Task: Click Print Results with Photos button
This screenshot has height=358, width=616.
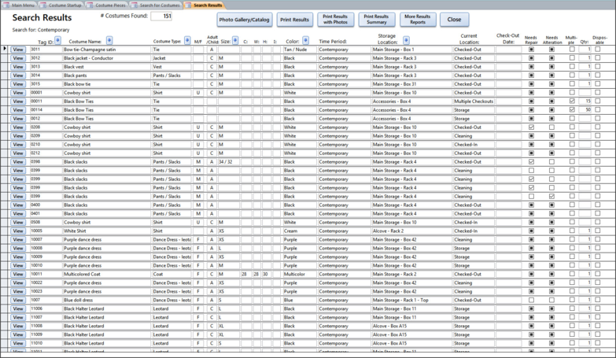Action: tap(335, 19)
